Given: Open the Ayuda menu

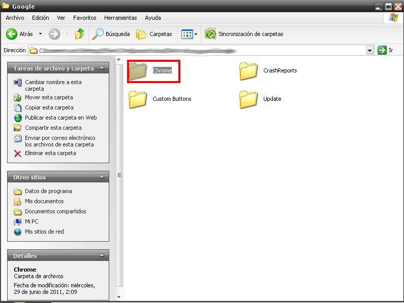Looking at the screenshot, I should [x=153, y=18].
